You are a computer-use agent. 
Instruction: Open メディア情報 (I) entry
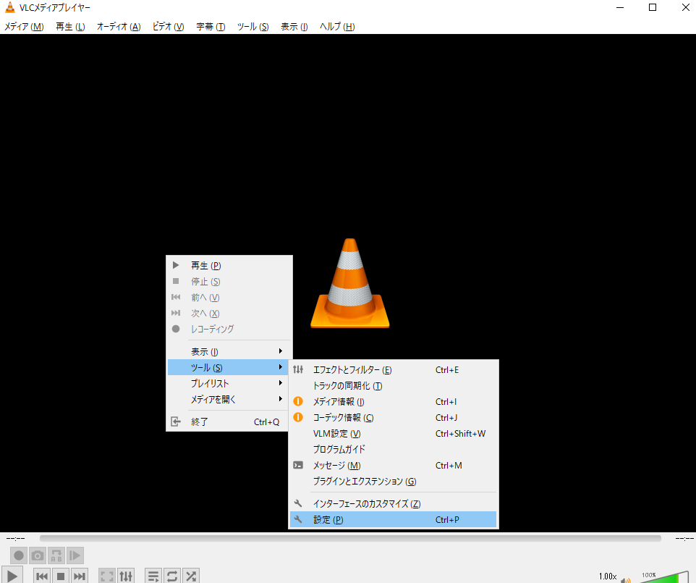pos(394,402)
